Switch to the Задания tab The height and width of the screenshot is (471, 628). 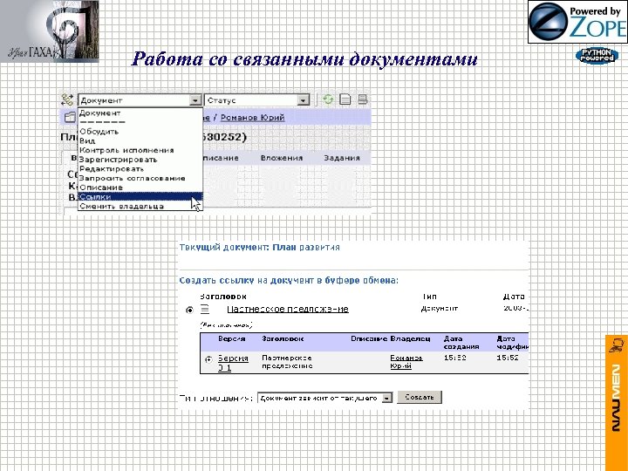[x=342, y=158]
